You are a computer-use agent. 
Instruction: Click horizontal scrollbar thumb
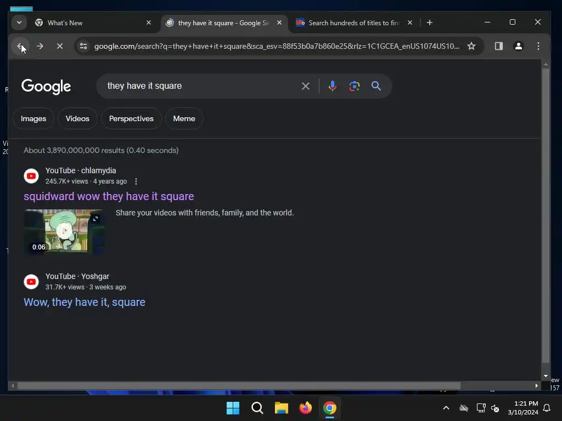pyautogui.click(x=239, y=385)
